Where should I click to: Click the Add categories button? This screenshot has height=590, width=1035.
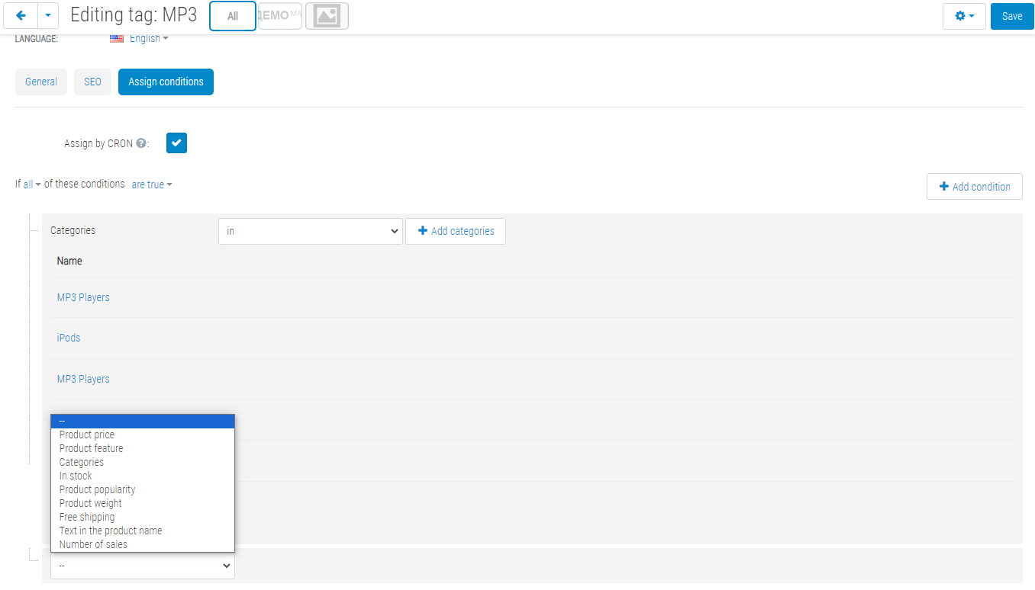456,231
